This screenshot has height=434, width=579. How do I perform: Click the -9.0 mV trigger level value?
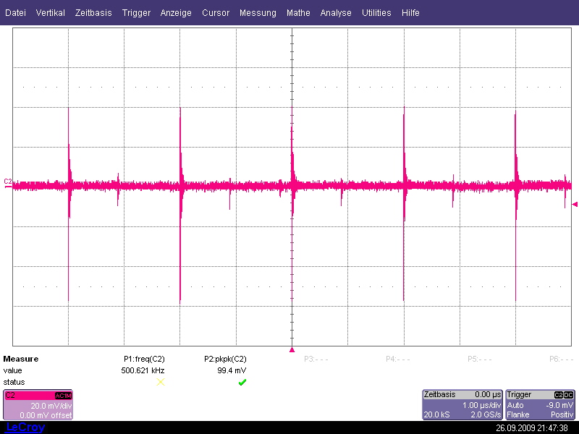559,405
